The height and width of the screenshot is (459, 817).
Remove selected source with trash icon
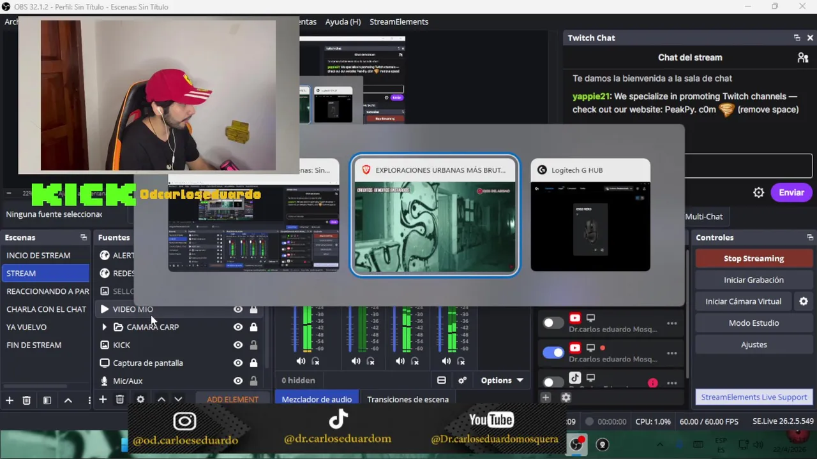(120, 400)
